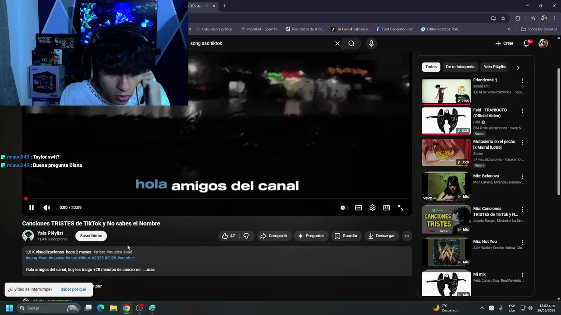This screenshot has height=315, width=561.
Task: Open options for Feid - TRANKAITO video
Action: coord(522,111)
